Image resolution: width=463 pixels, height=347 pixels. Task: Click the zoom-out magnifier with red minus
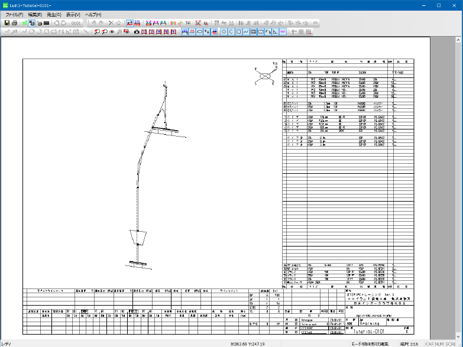tap(105, 31)
